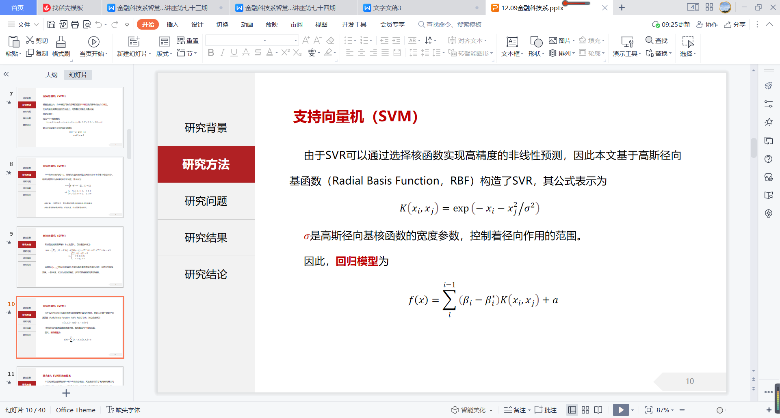Open the font name dropdown

click(265, 40)
